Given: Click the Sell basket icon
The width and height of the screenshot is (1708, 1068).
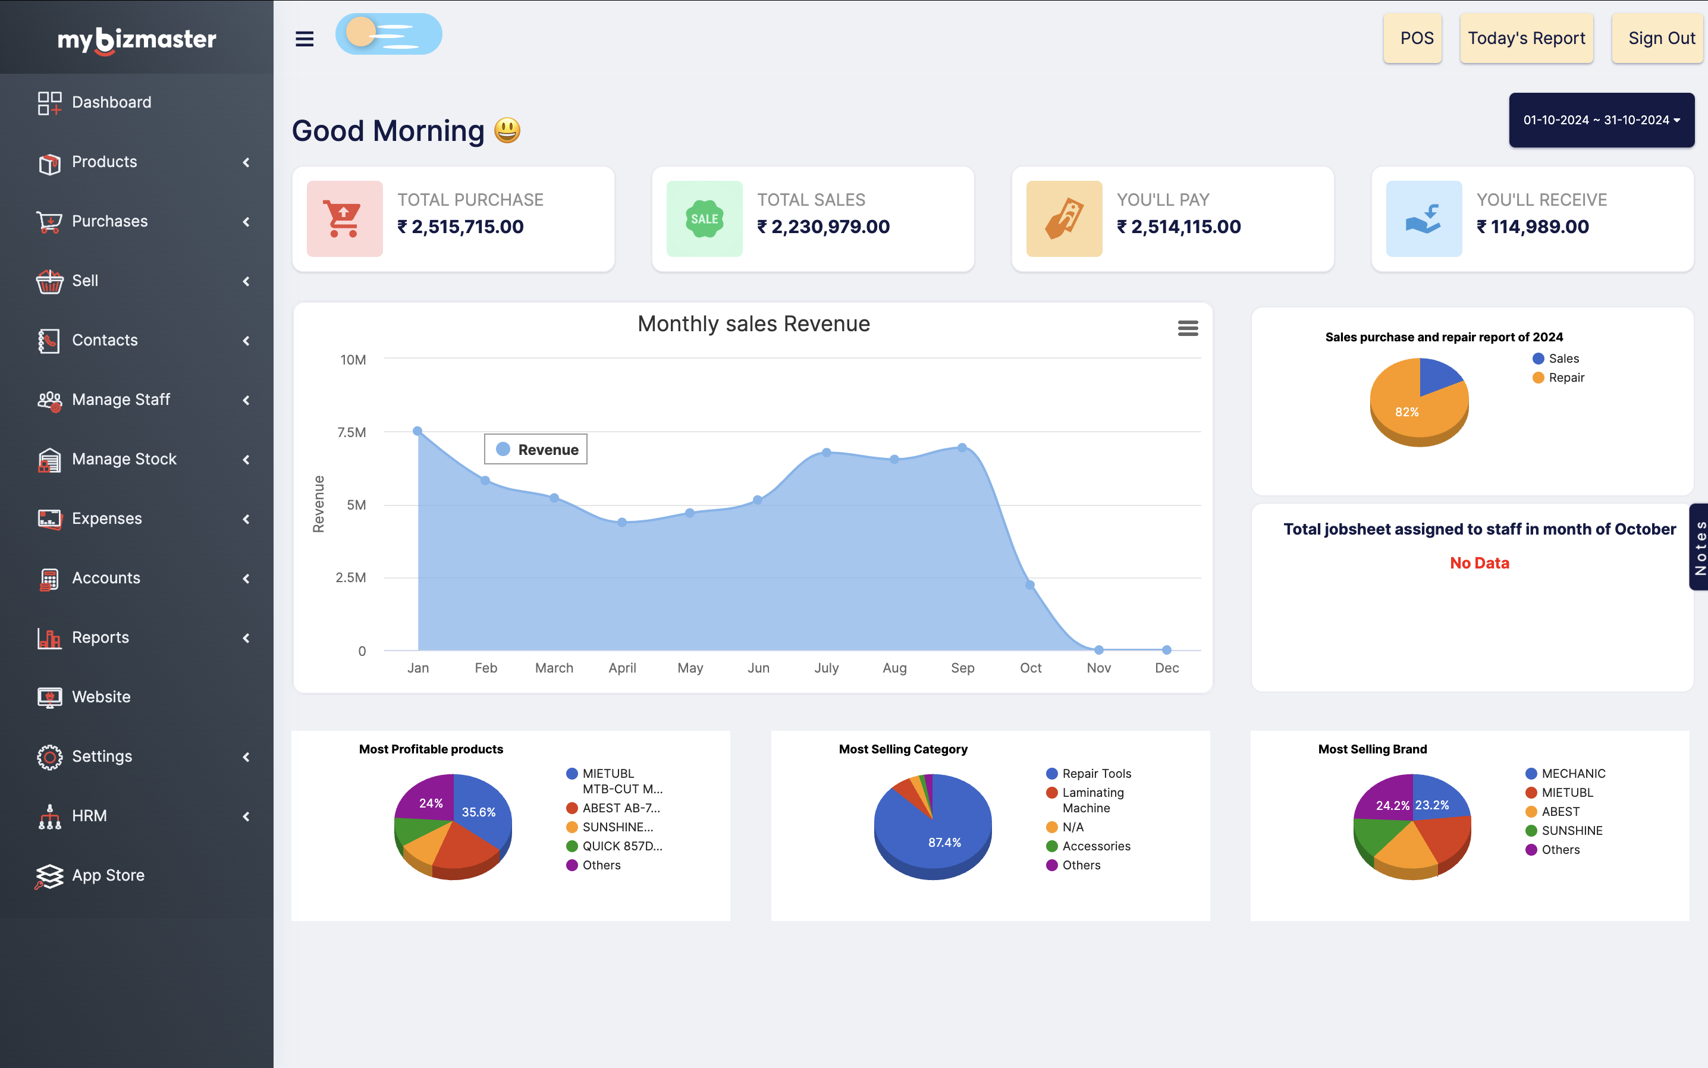Looking at the screenshot, I should [x=49, y=282].
